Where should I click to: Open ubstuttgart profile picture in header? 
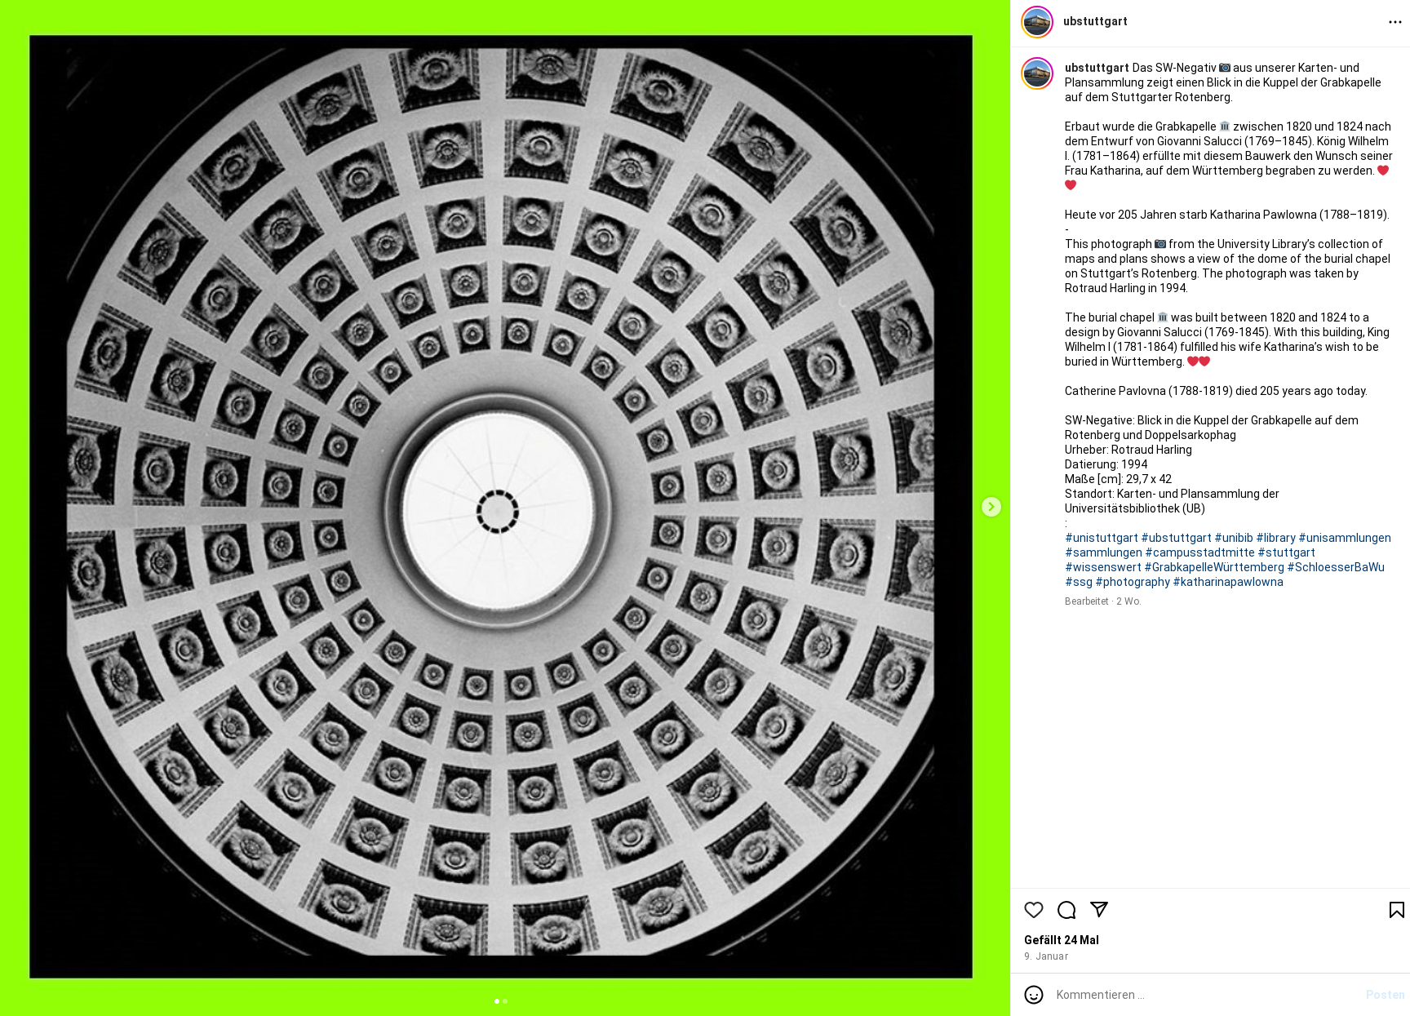[1037, 22]
